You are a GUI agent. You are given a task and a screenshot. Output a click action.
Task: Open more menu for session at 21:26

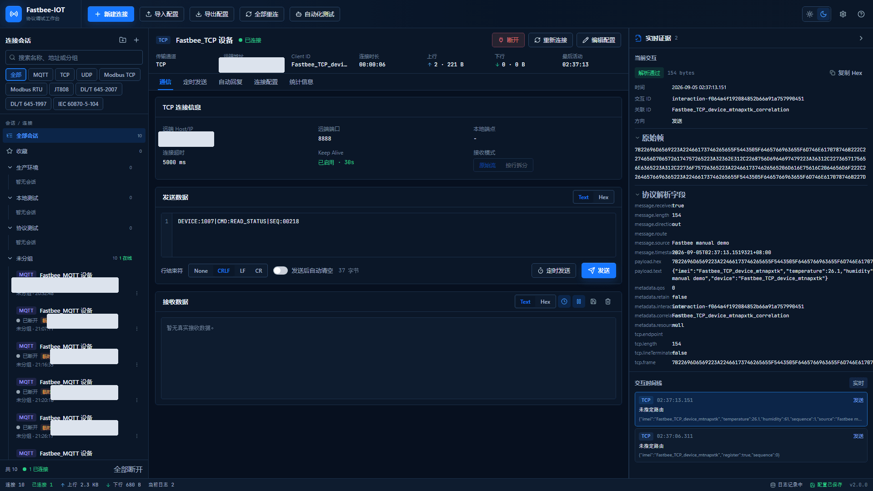tap(137, 436)
